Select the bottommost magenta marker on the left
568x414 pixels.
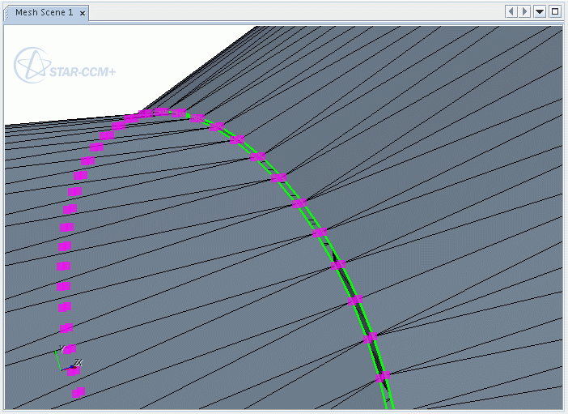click(79, 393)
